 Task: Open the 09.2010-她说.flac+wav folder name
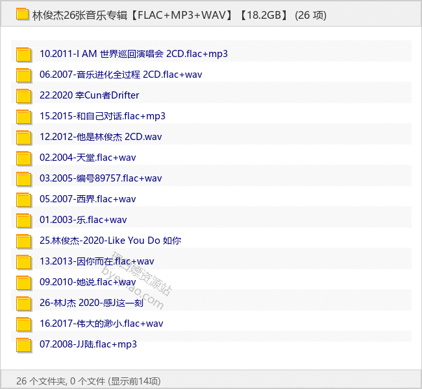tap(88, 282)
